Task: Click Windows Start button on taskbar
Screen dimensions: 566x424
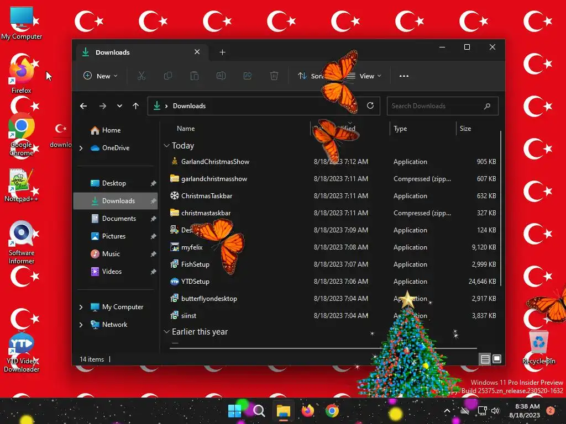Action: pos(234,411)
